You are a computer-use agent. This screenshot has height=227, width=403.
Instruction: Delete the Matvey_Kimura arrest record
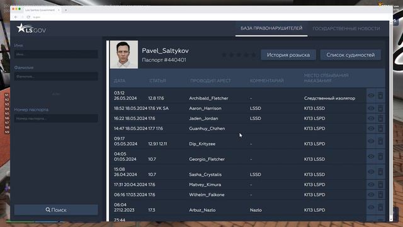pos(380,185)
